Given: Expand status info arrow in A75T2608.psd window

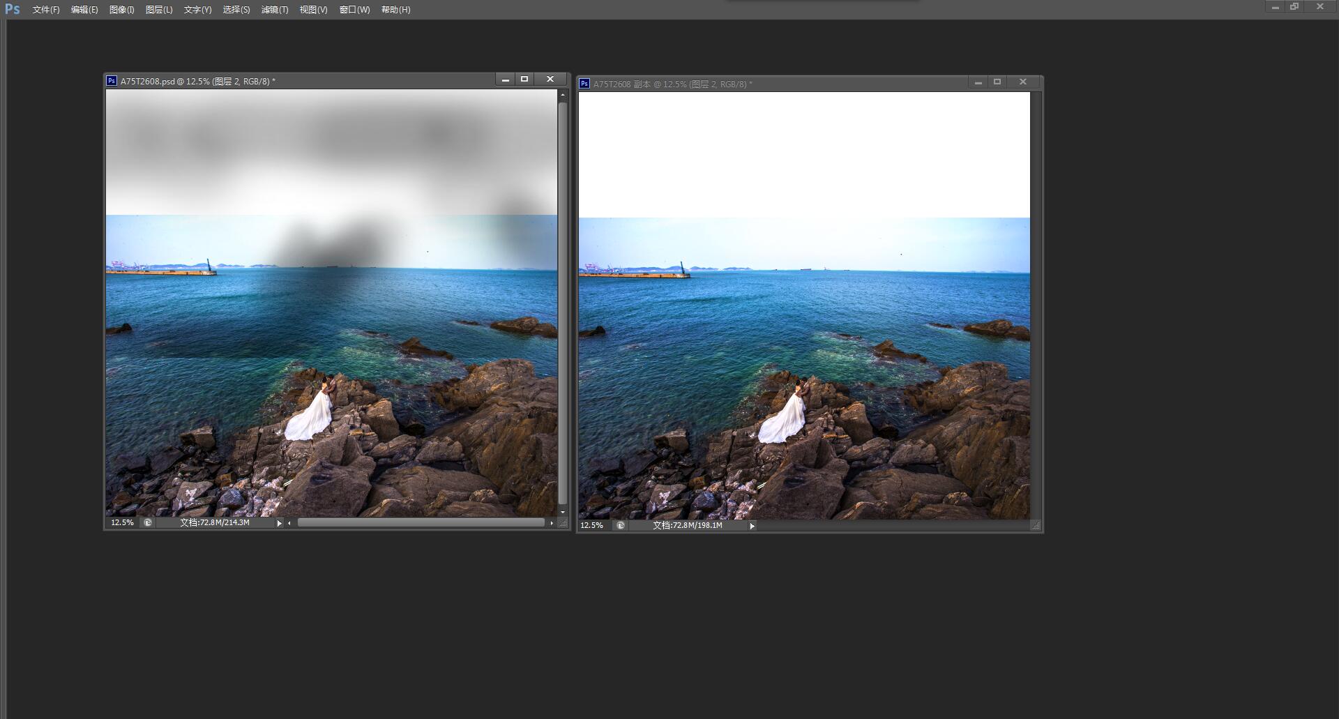Looking at the screenshot, I should click(279, 523).
